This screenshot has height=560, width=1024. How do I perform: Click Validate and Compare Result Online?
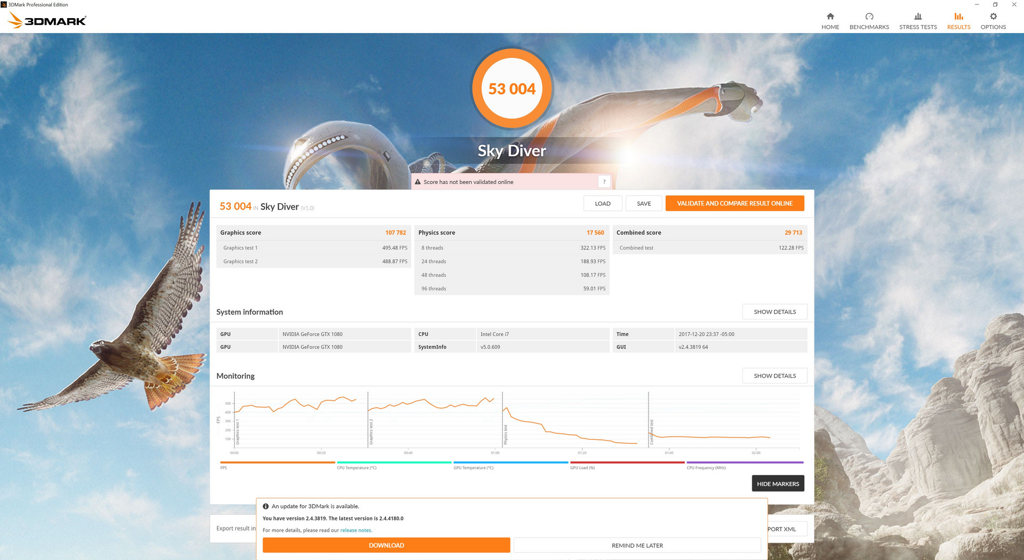point(734,203)
